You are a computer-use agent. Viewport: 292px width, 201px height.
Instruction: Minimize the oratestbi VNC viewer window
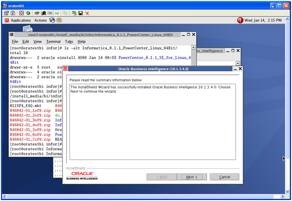(273, 6)
